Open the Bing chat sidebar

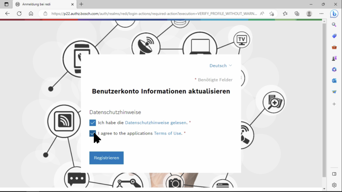(x=334, y=14)
